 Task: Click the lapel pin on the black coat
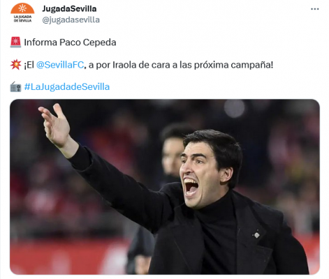[256, 235]
